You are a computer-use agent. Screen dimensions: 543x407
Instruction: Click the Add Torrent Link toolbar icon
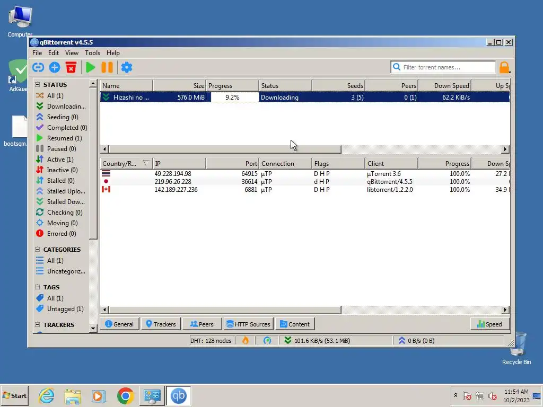(38, 67)
